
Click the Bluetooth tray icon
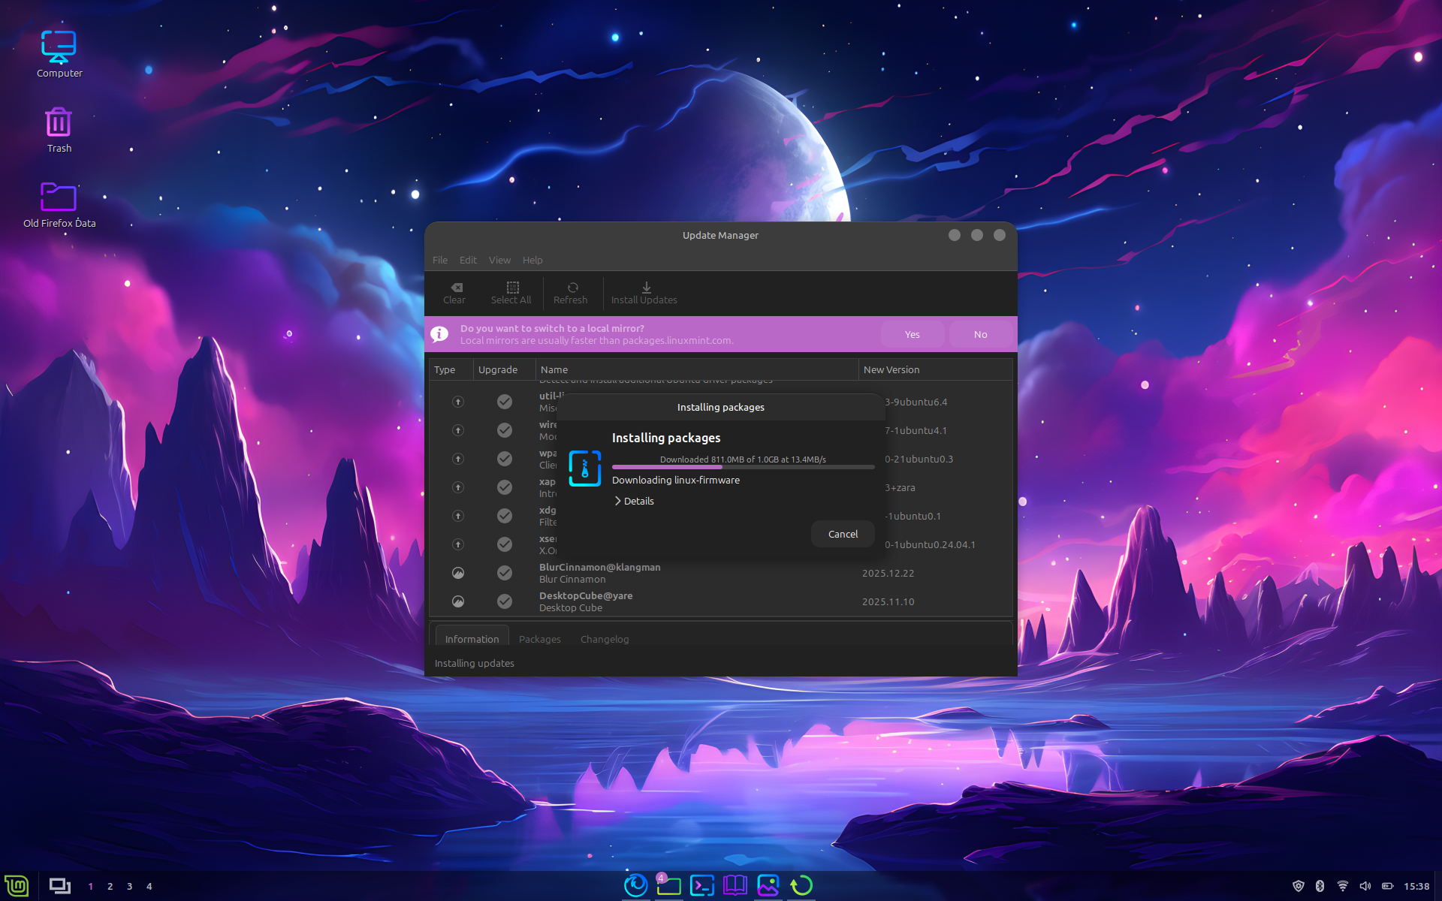point(1320,886)
